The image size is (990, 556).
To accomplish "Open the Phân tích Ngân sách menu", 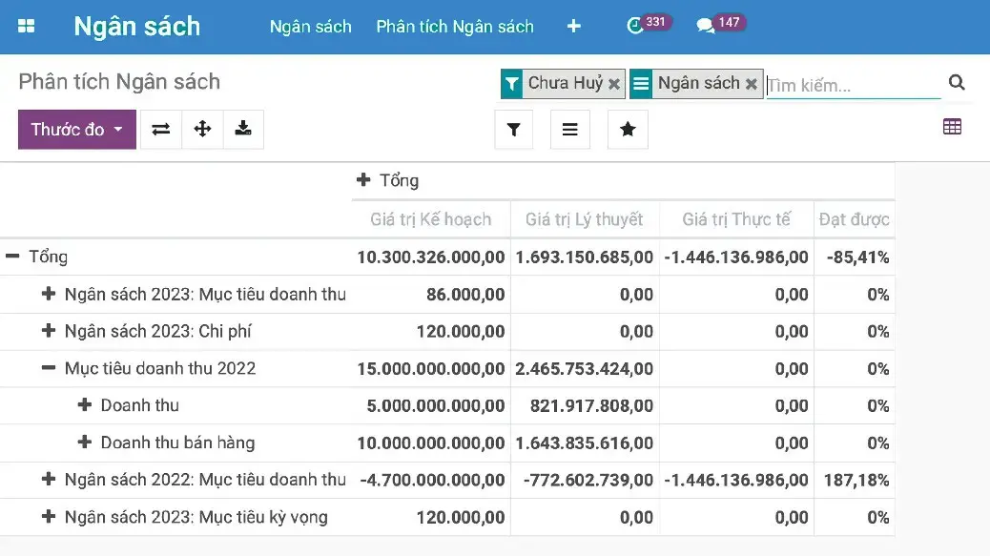I will coord(454,27).
